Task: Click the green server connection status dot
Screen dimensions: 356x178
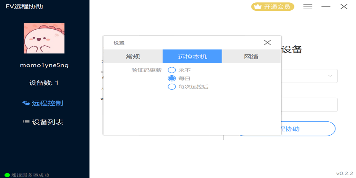Action: [7, 175]
